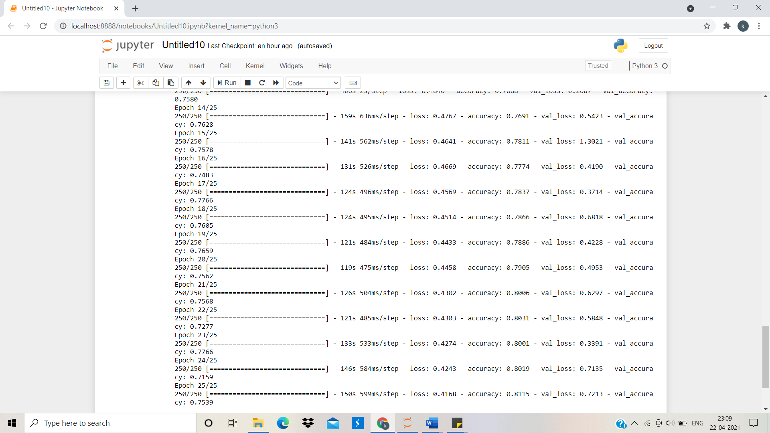This screenshot has height=433, width=770.
Task: Insert a new cell below with the plus icon
Action: [x=123, y=83]
